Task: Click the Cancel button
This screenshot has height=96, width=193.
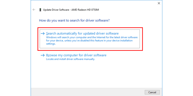Action: point(152,92)
